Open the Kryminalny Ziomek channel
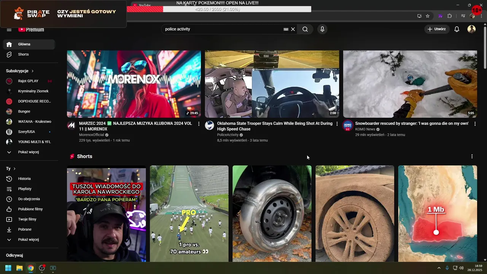487x274 pixels. pyautogui.click(x=29, y=91)
